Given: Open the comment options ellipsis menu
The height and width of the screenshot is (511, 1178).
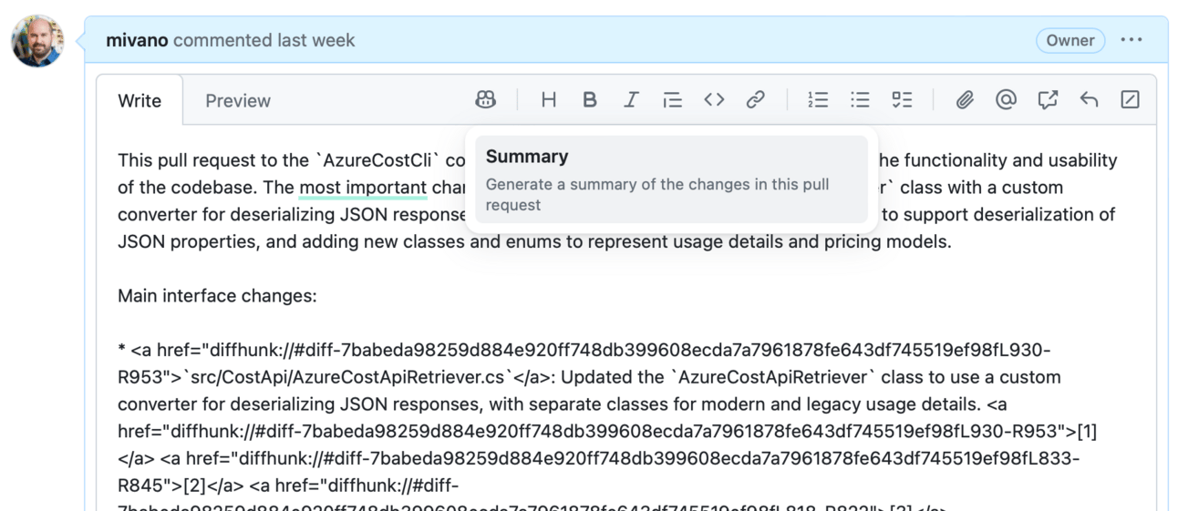Looking at the screenshot, I should (1131, 40).
